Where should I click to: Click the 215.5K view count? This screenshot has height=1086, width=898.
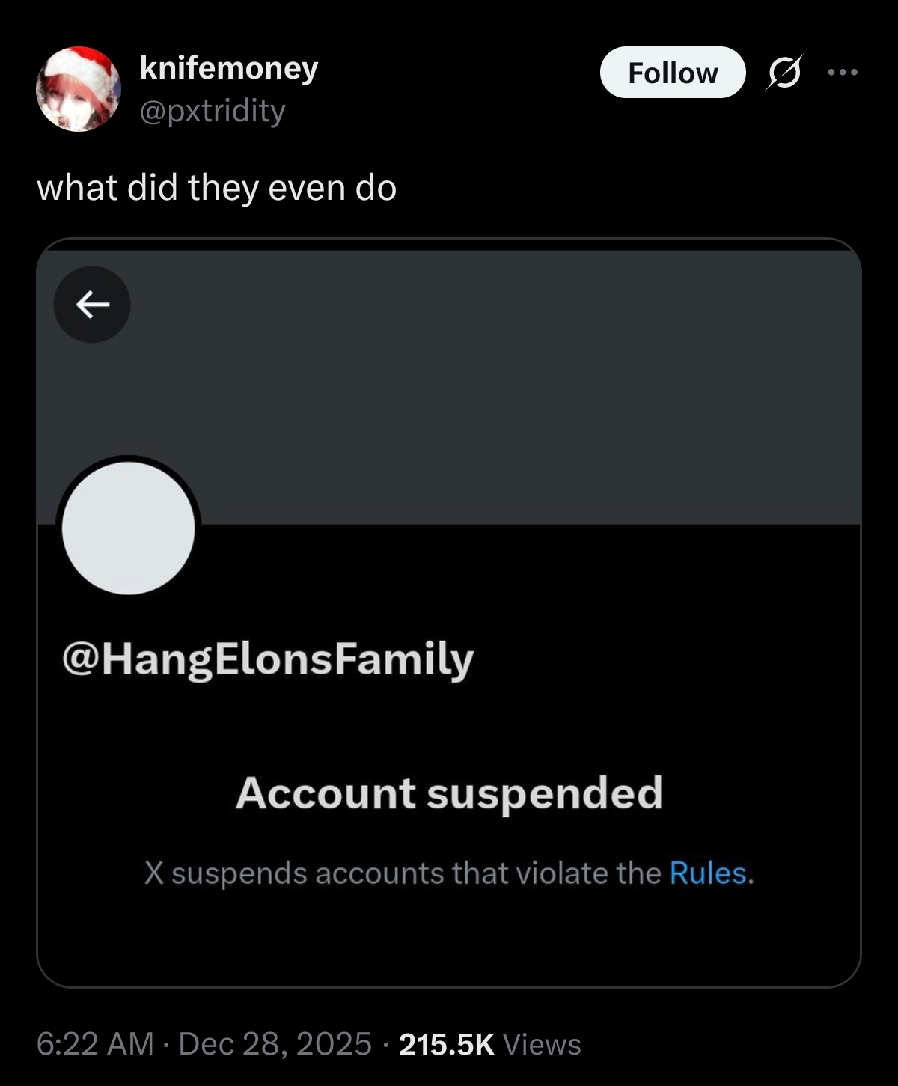pyautogui.click(x=447, y=1043)
